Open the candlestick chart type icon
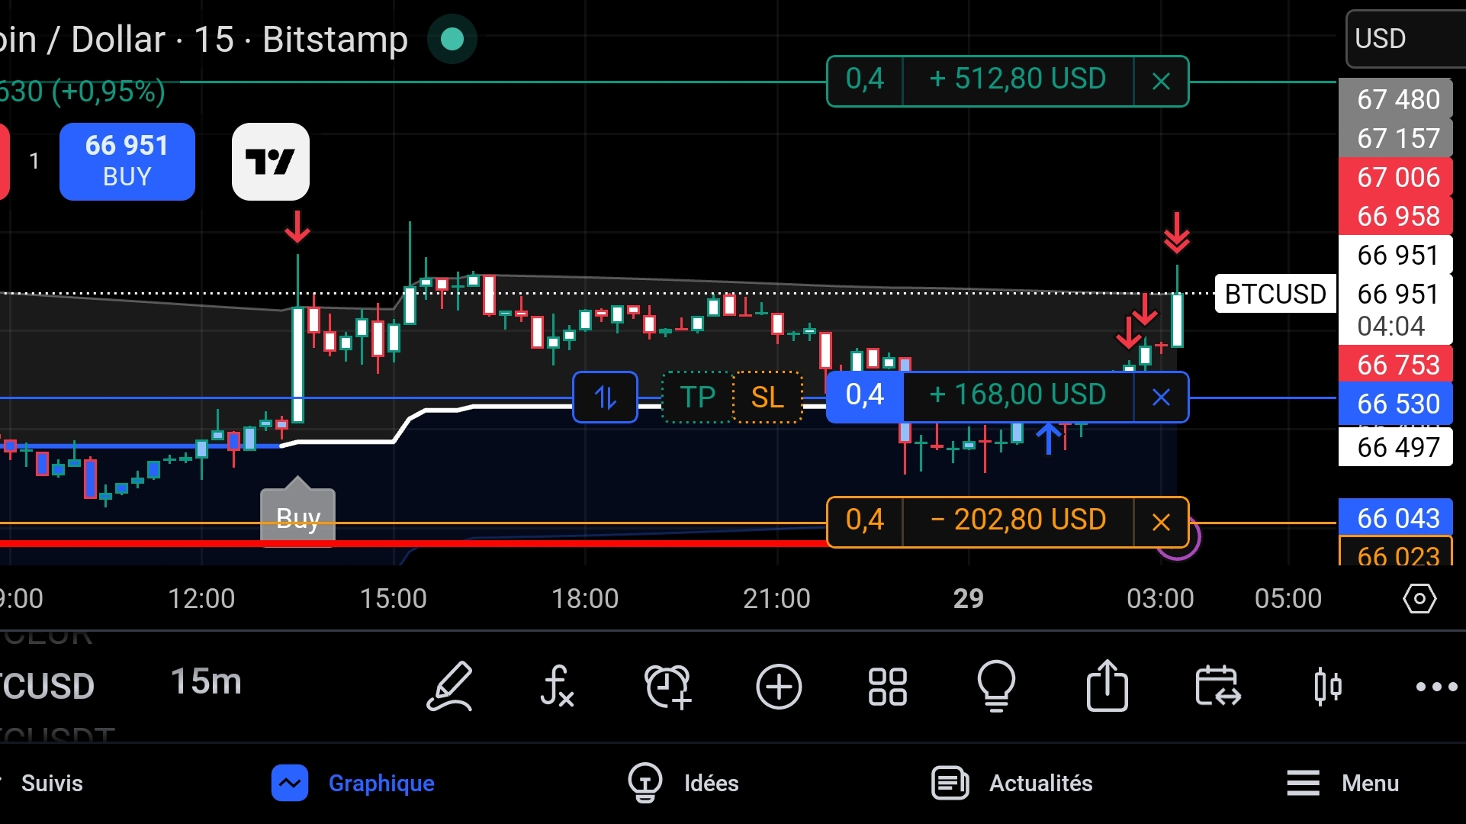The width and height of the screenshot is (1466, 824). tap(1328, 687)
